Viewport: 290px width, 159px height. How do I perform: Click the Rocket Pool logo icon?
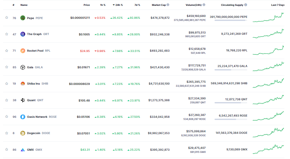(x=22, y=51)
